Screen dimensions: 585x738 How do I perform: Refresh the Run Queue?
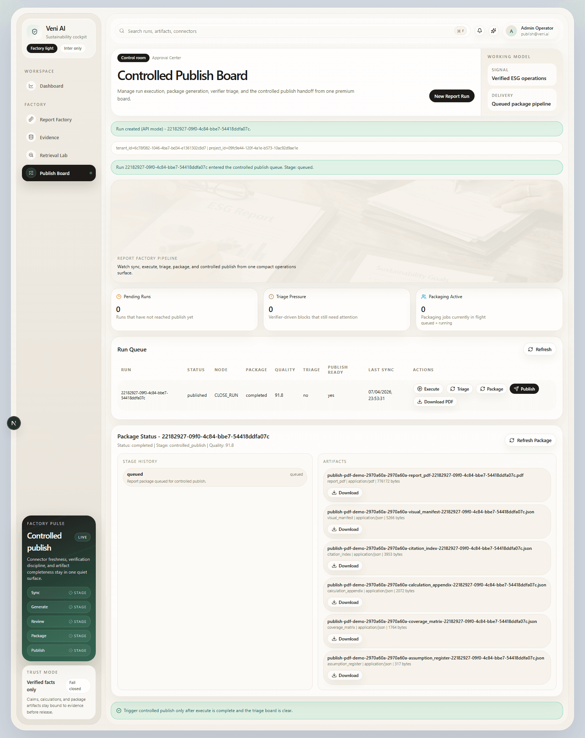[x=540, y=350]
